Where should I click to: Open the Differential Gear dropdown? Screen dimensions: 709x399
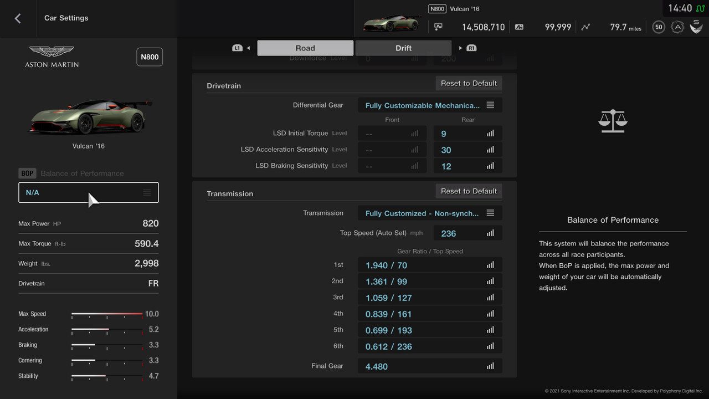430,105
